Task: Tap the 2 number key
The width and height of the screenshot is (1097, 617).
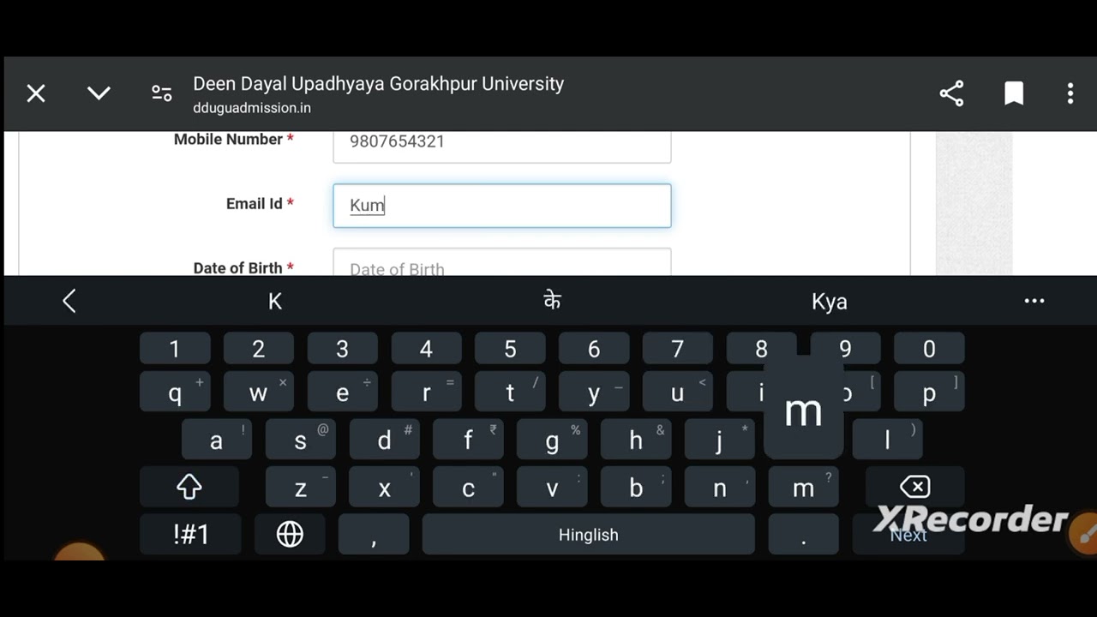Action: [x=259, y=349]
